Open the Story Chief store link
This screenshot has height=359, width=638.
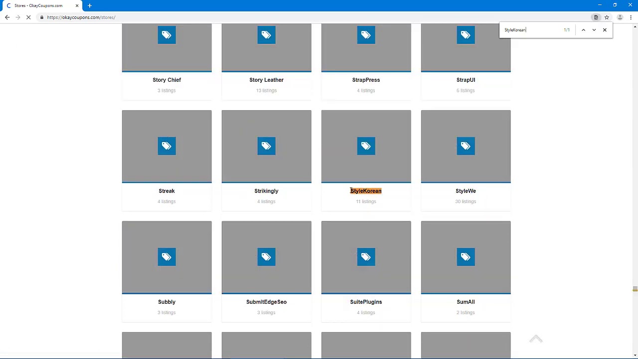(x=166, y=80)
